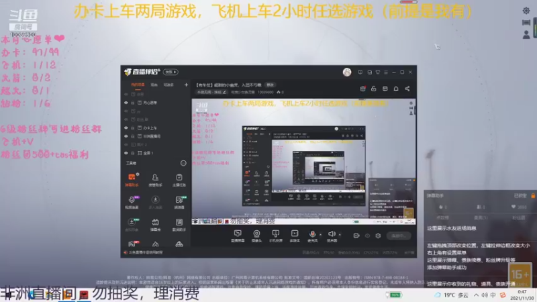Add a camera source (摄像头)
This screenshot has width=537, height=302.
coord(256,236)
